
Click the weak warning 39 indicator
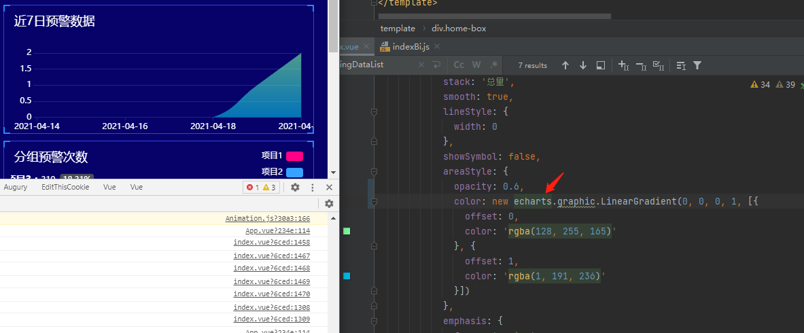(x=786, y=85)
